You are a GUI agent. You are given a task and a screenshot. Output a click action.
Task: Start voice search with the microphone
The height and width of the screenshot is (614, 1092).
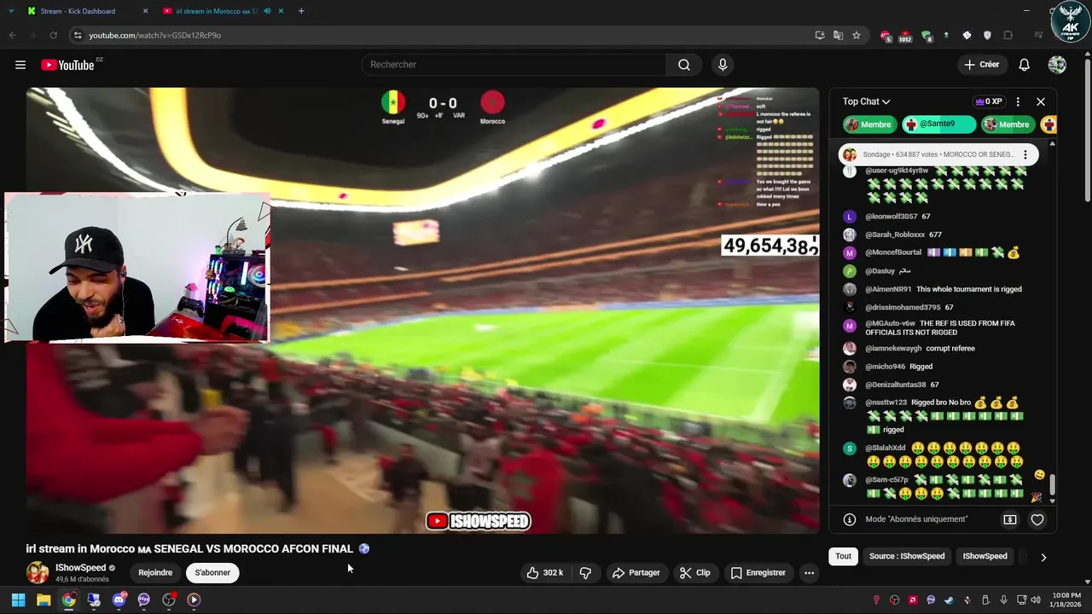point(723,65)
